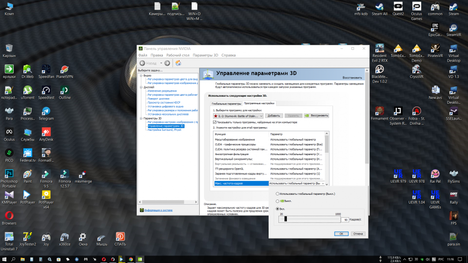Switch to 'Глобальные параметры' tab
Viewport: 468px width, 263px height.
click(x=226, y=103)
